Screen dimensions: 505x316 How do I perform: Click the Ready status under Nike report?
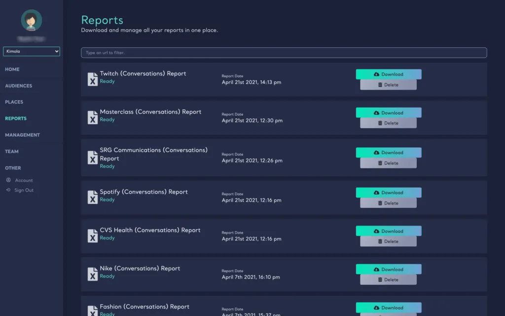107,276
